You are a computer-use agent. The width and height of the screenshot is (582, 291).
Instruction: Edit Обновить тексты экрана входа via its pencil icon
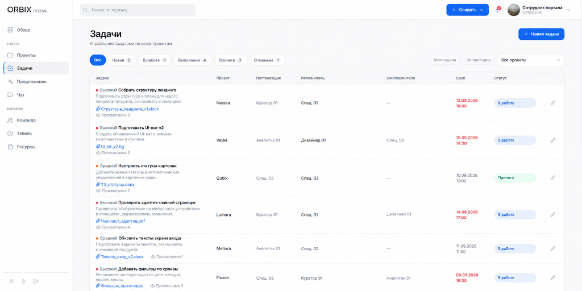tap(552, 248)
